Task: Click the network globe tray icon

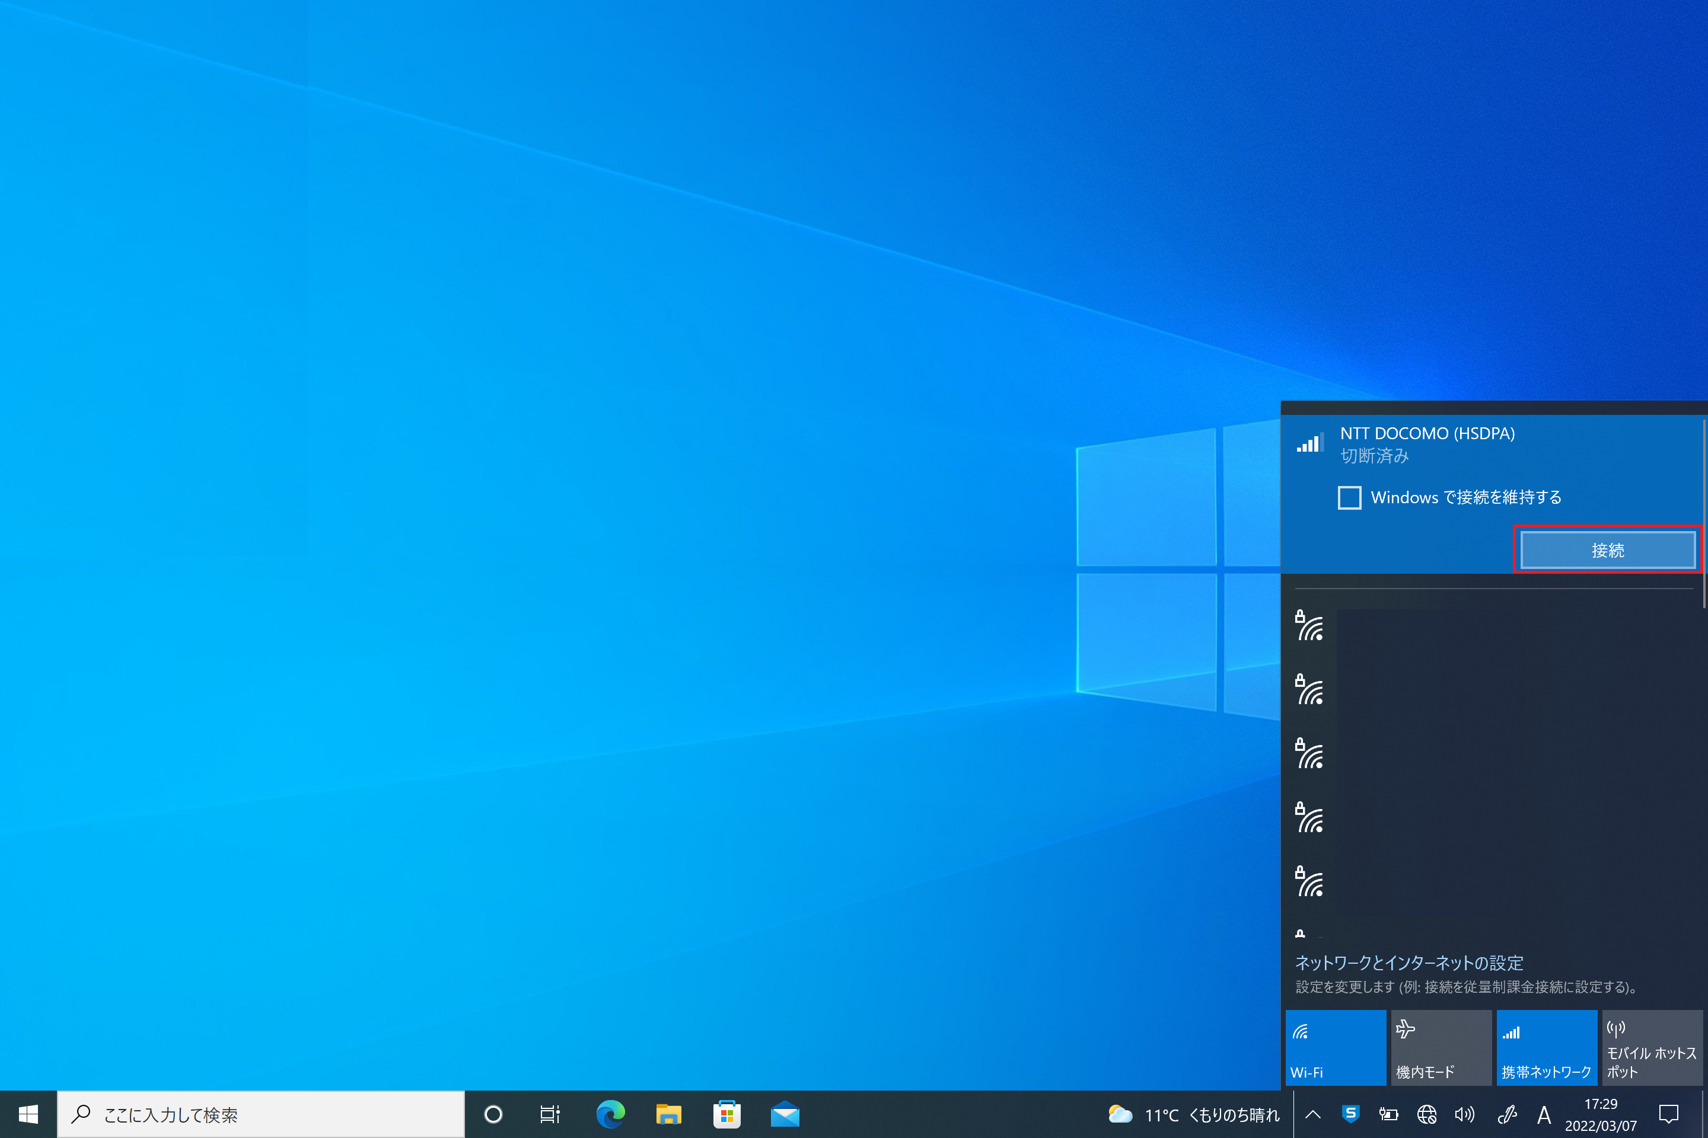Action: [x=1427, y=1114]
